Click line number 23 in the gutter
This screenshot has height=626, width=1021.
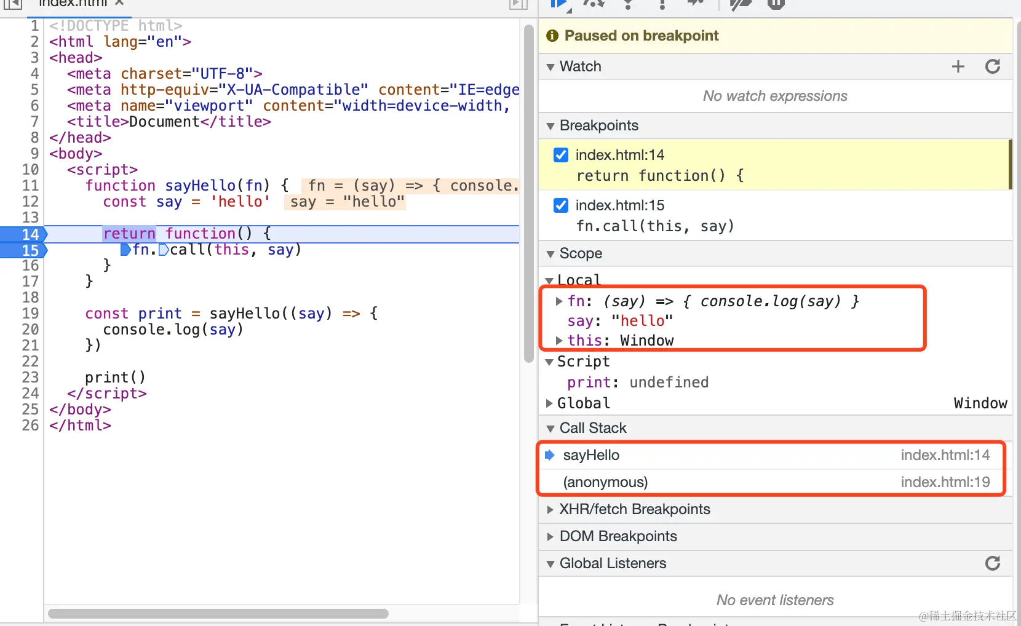pyautogui.click(x=30, y=378)
